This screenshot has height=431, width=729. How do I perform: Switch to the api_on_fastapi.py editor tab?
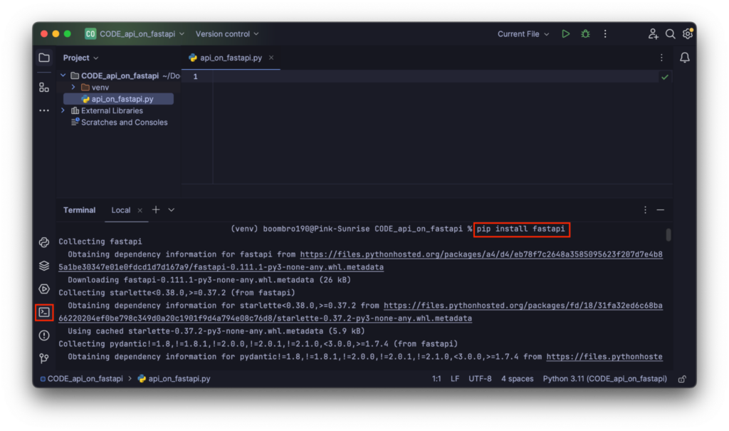pos(229,58)
